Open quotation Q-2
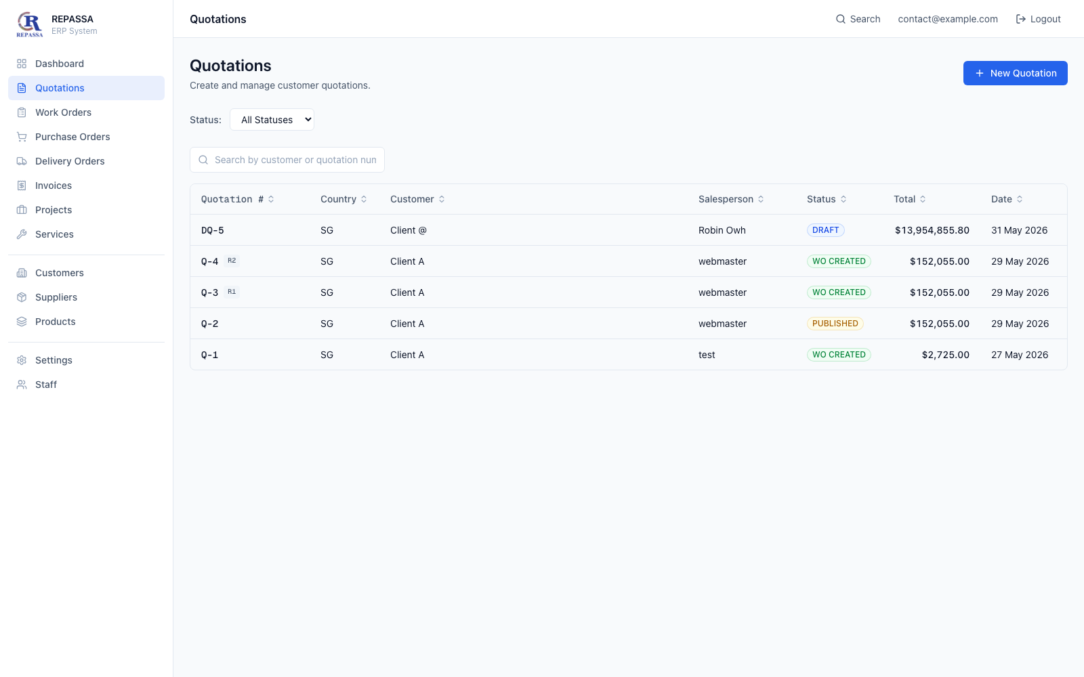This screenshot has height=677, width=1084. tap(209, 324)
